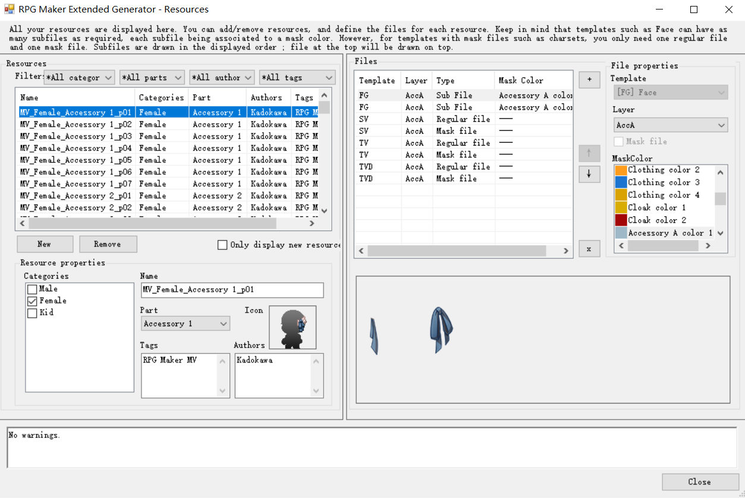Click the Categories column header
745x498 pixels.
click(x=162, y=97)
